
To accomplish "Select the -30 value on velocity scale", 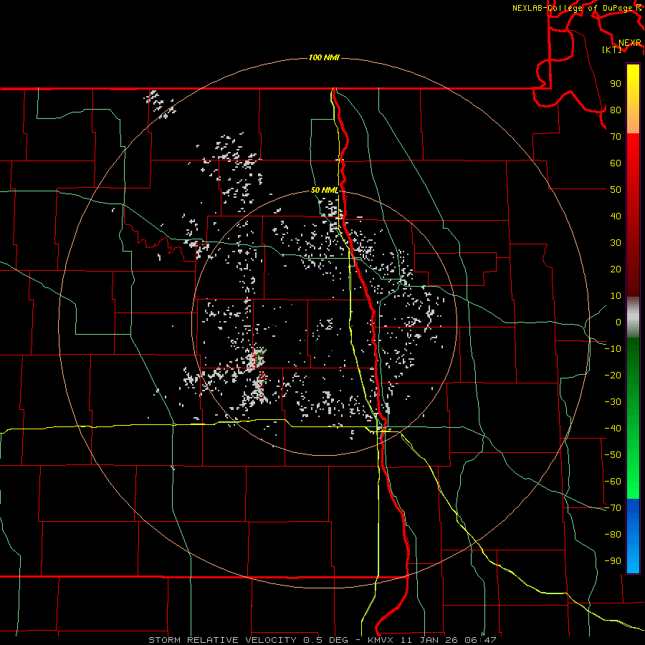I will coord(613,402).
